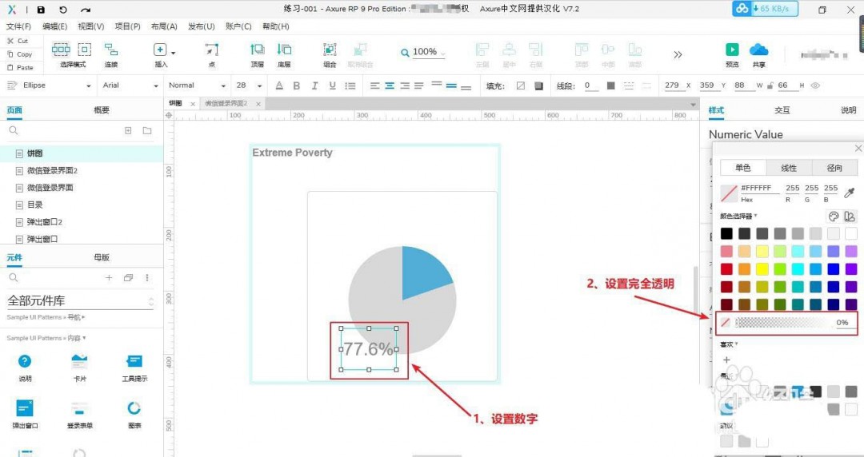Switch to the 概要 outline tab
Image resolution: width=864 pixels, height=457 pixels.
(x=102, y=110)
